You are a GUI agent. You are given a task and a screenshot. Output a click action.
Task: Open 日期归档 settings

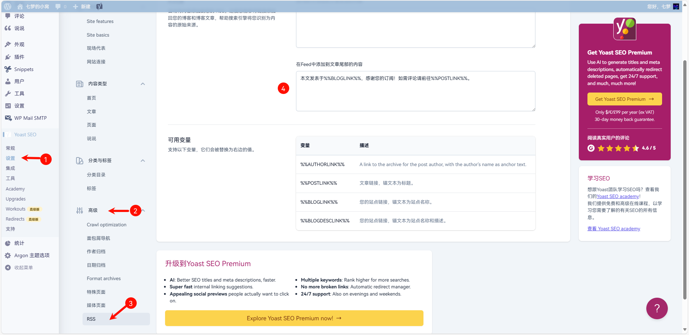[96, 265]
